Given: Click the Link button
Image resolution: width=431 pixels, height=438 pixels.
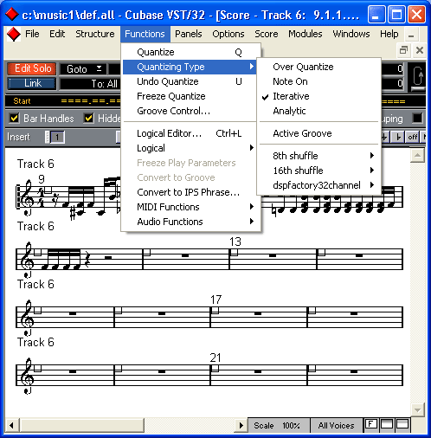Looking at the screenshot, I should (x=32, y=84).
